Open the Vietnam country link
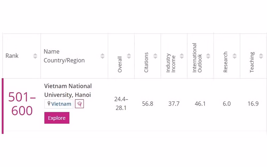The image size is (267, 167). [61, 104]
